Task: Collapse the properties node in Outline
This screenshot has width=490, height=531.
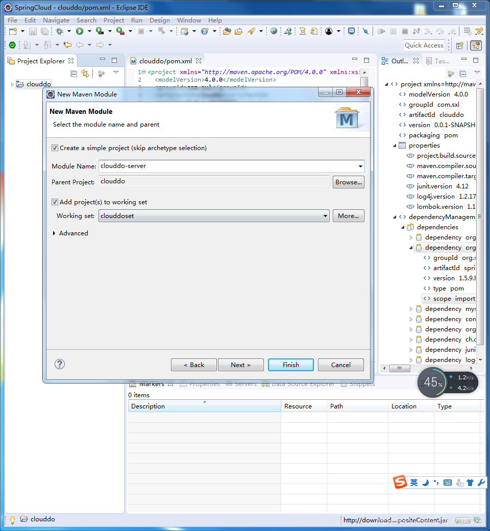Action: (395, 146)
